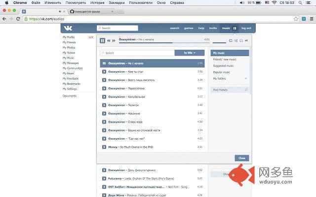Play Oxxxymiron – Башня из слоновой кости
The height and width of the screenshot is (197, 316).
(x=104, y=130)
